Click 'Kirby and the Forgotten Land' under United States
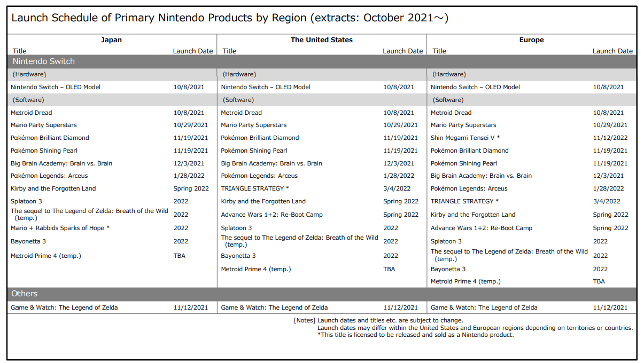This screenshot has height=363, width=644. tap(263, 201)
